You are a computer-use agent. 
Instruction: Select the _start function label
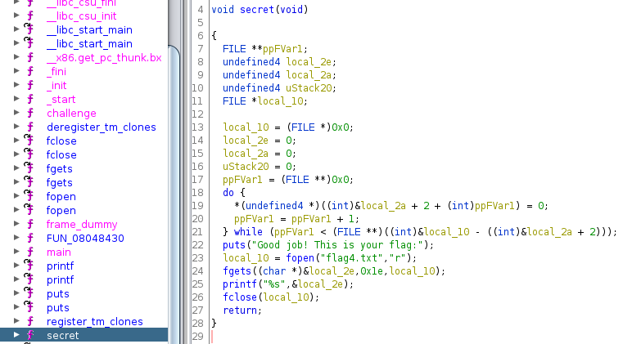click(x=61, y=99)
